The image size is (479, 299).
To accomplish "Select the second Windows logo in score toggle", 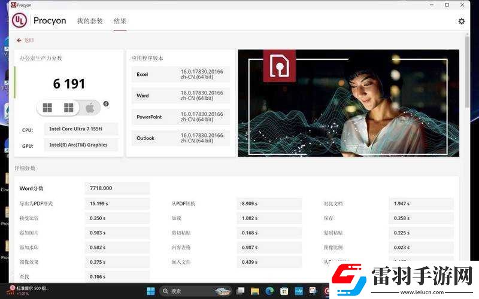I will click(x=68, y=108).
